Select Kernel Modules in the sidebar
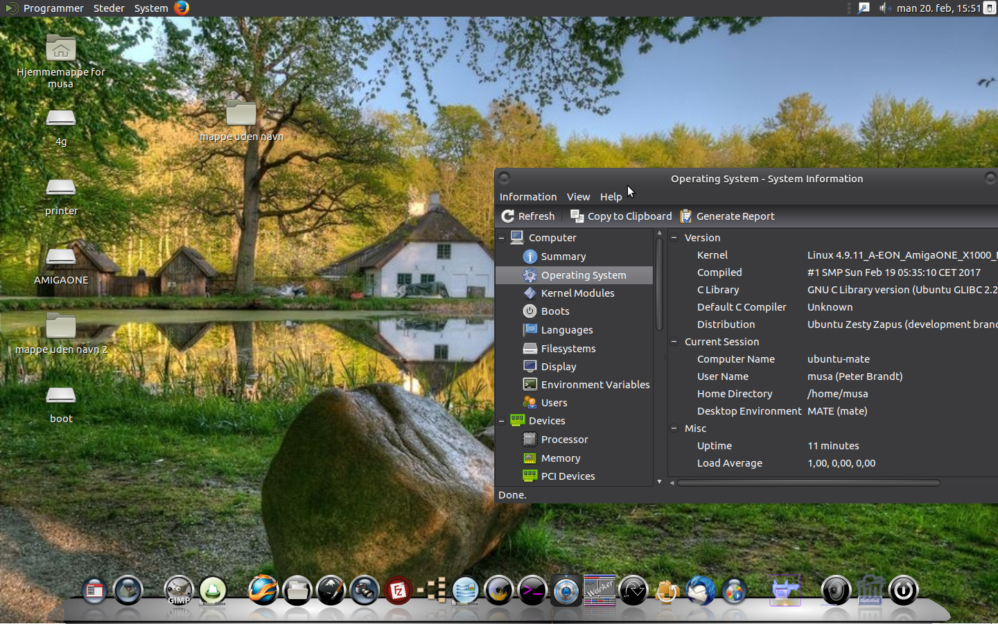The width and height of the screenshot is (998, 624). coord(577,293)
